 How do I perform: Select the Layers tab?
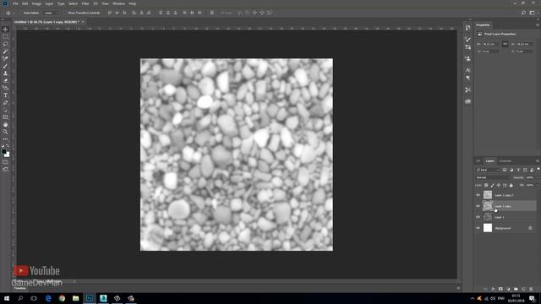pos(489,161)
